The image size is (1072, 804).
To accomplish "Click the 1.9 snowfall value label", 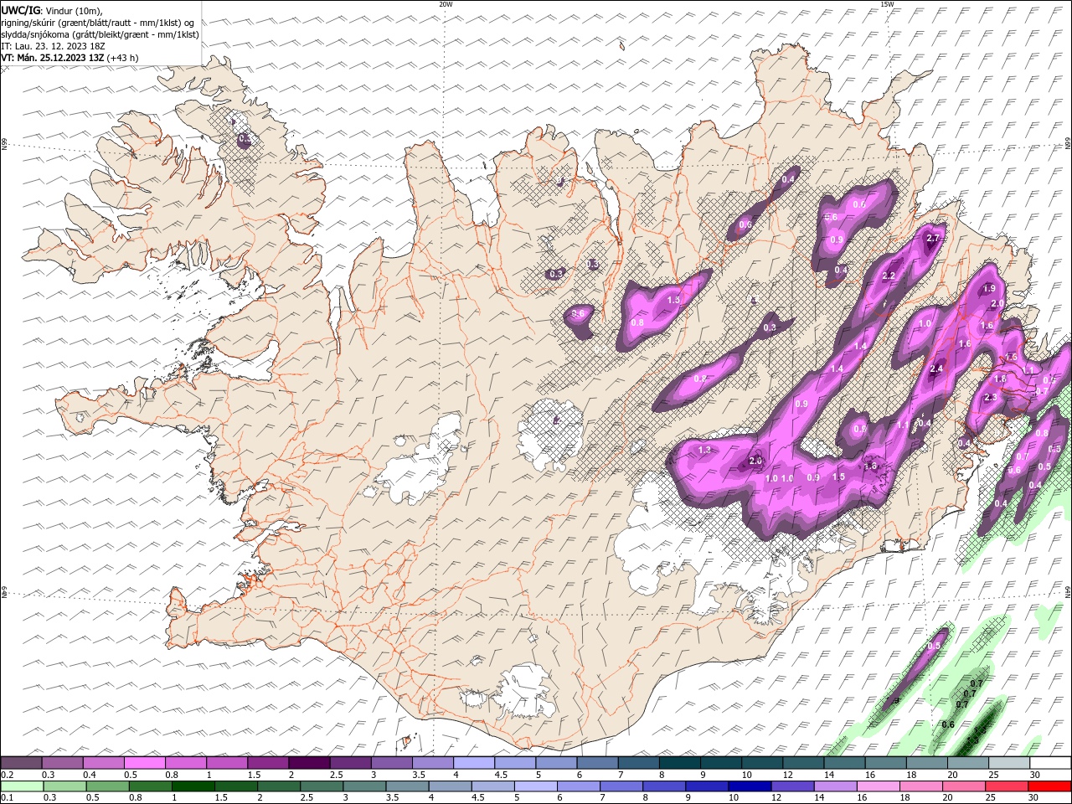I will [989, 289].
